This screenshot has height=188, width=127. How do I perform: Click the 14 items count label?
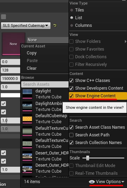pos(32,182)
